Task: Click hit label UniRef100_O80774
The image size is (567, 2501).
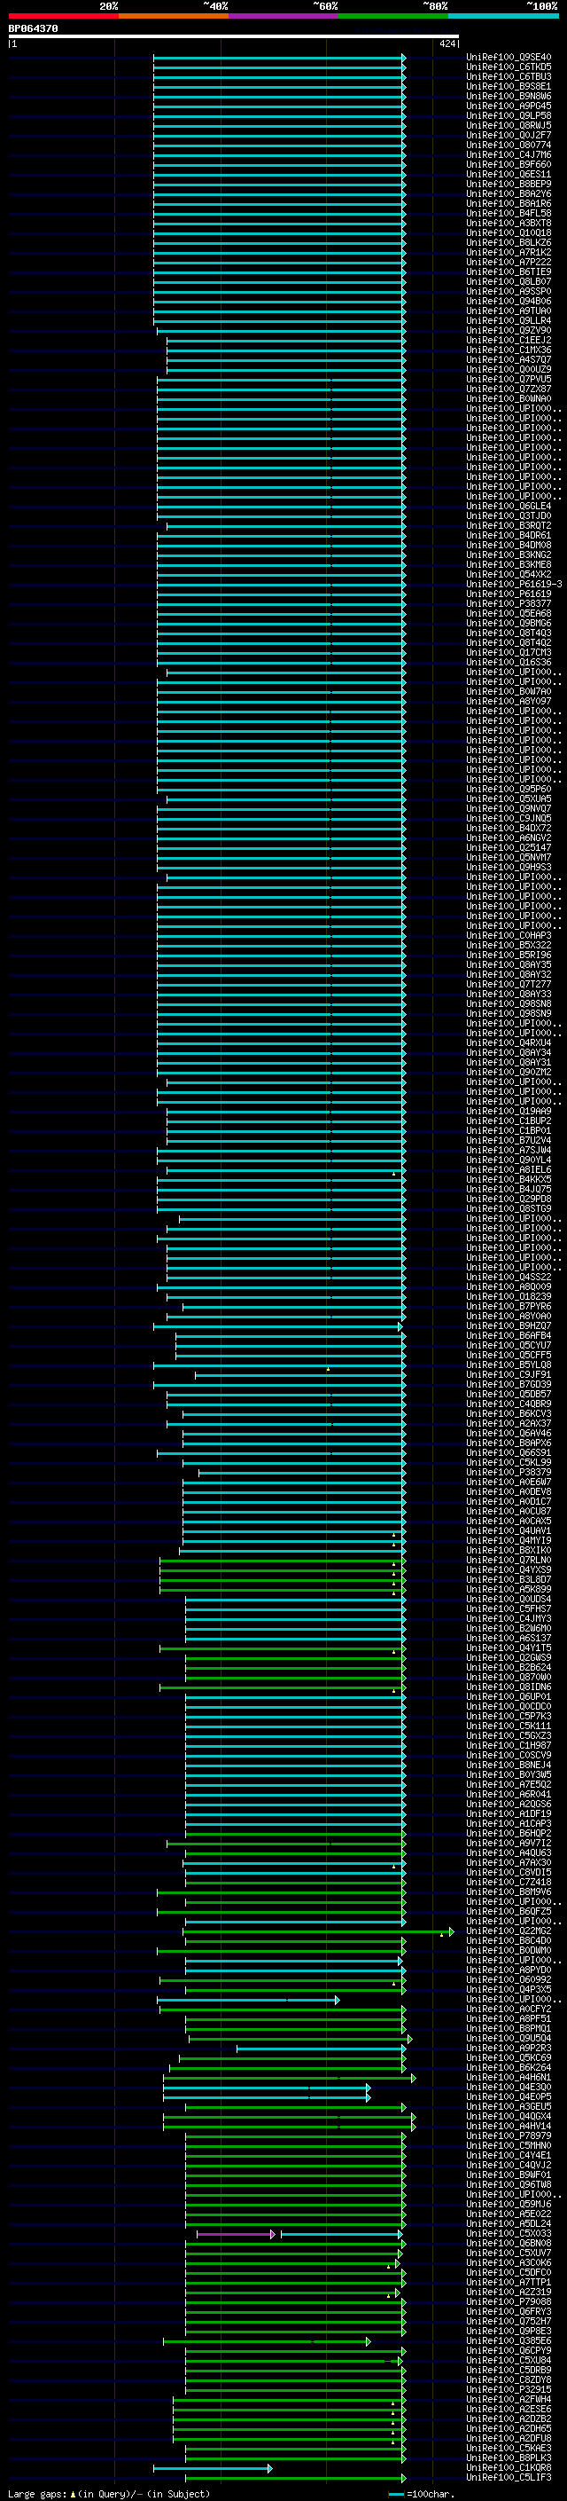Action: (x=509, y=145)
